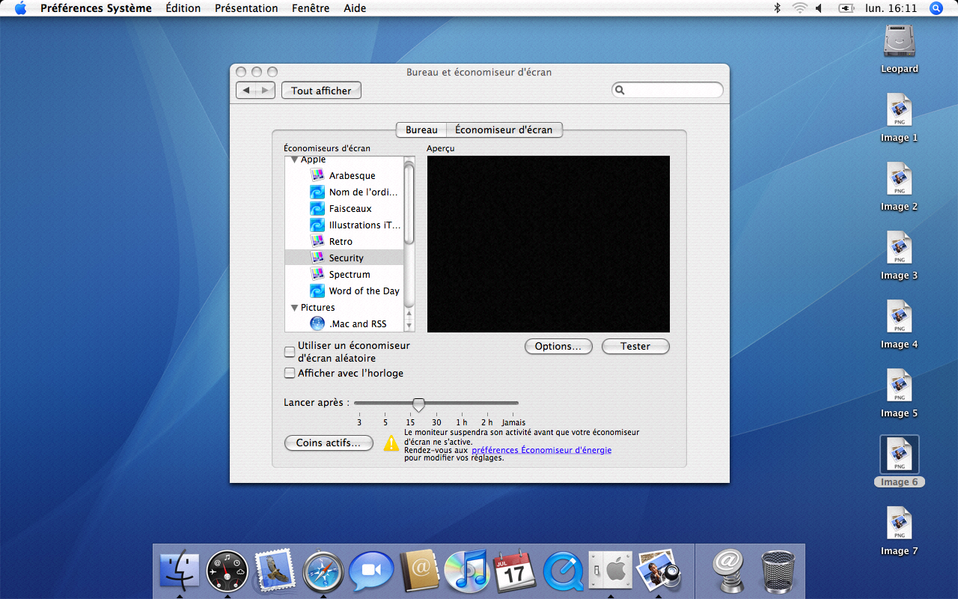Select the Arabesque screen saver icon
958x599 pixels.
tap(317, 175)
